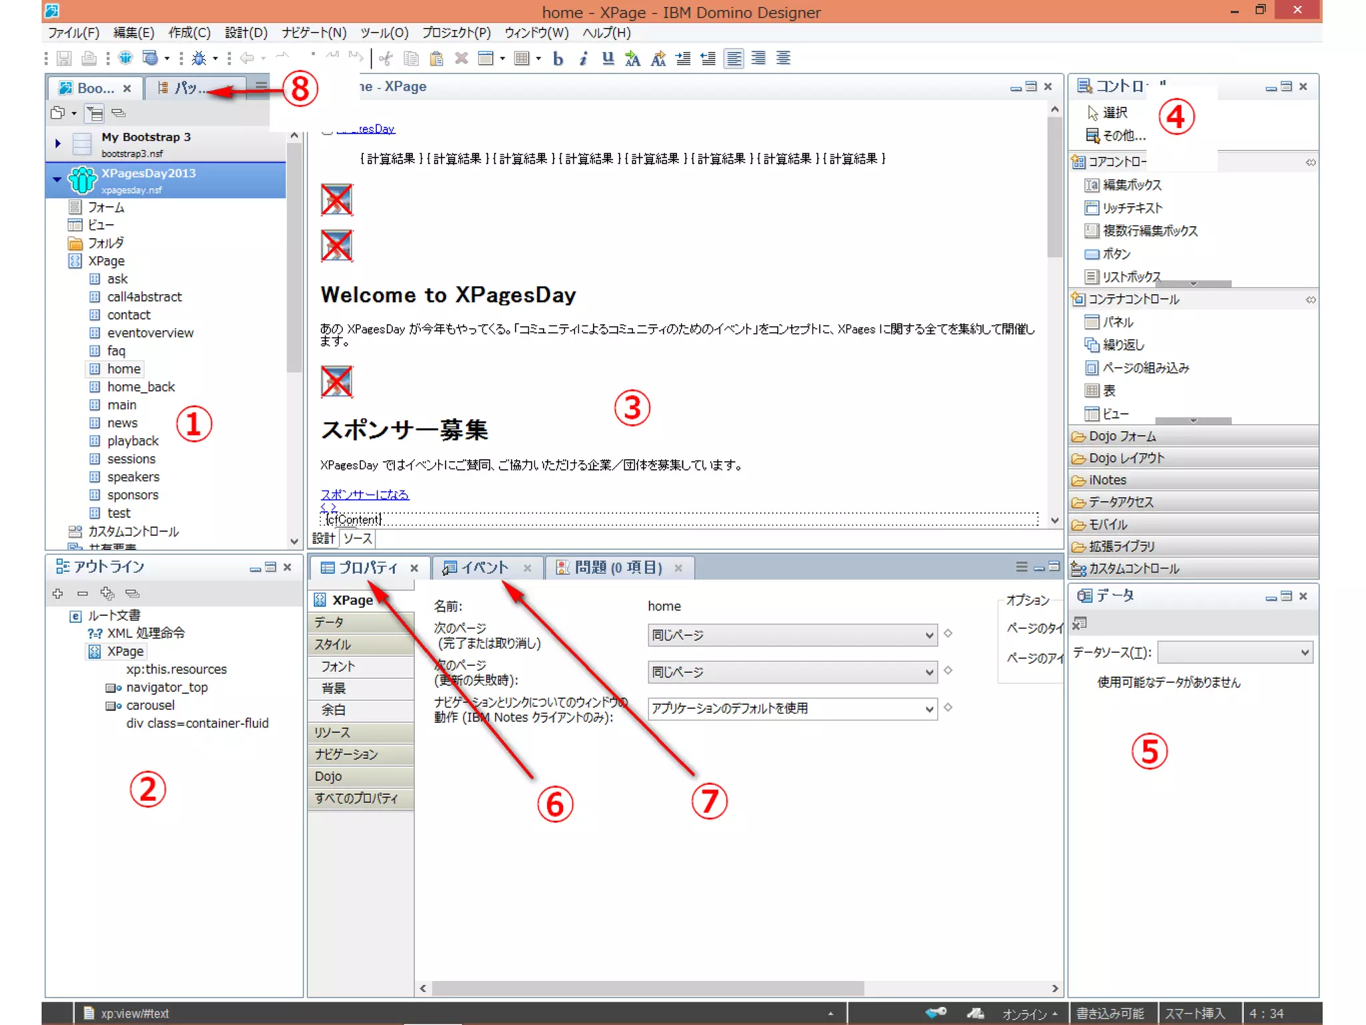
Task: Open the first 次のページ dropdown
Action: tap(792, 635)
